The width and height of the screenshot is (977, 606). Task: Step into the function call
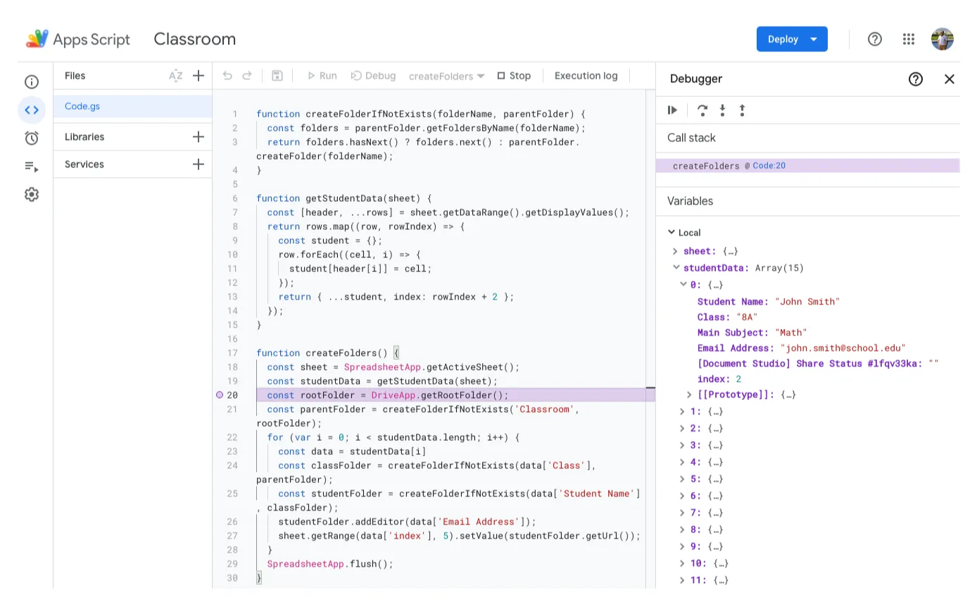(x=721, y=110)
